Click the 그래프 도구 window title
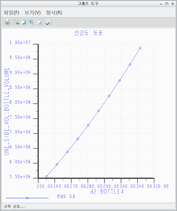The height and width of the screenshot is (211, 177). pyautogui.click(x=88, y=4)
